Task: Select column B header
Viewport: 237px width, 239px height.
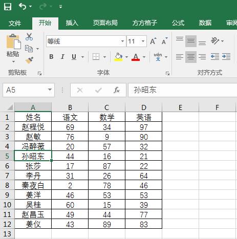Action: tap(70, 107)
